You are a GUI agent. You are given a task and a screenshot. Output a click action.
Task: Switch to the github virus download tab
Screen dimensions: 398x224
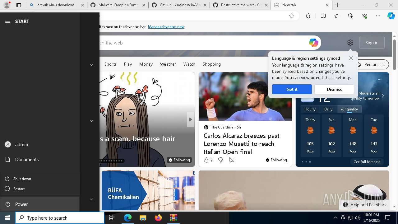click(x=57, y=5)
